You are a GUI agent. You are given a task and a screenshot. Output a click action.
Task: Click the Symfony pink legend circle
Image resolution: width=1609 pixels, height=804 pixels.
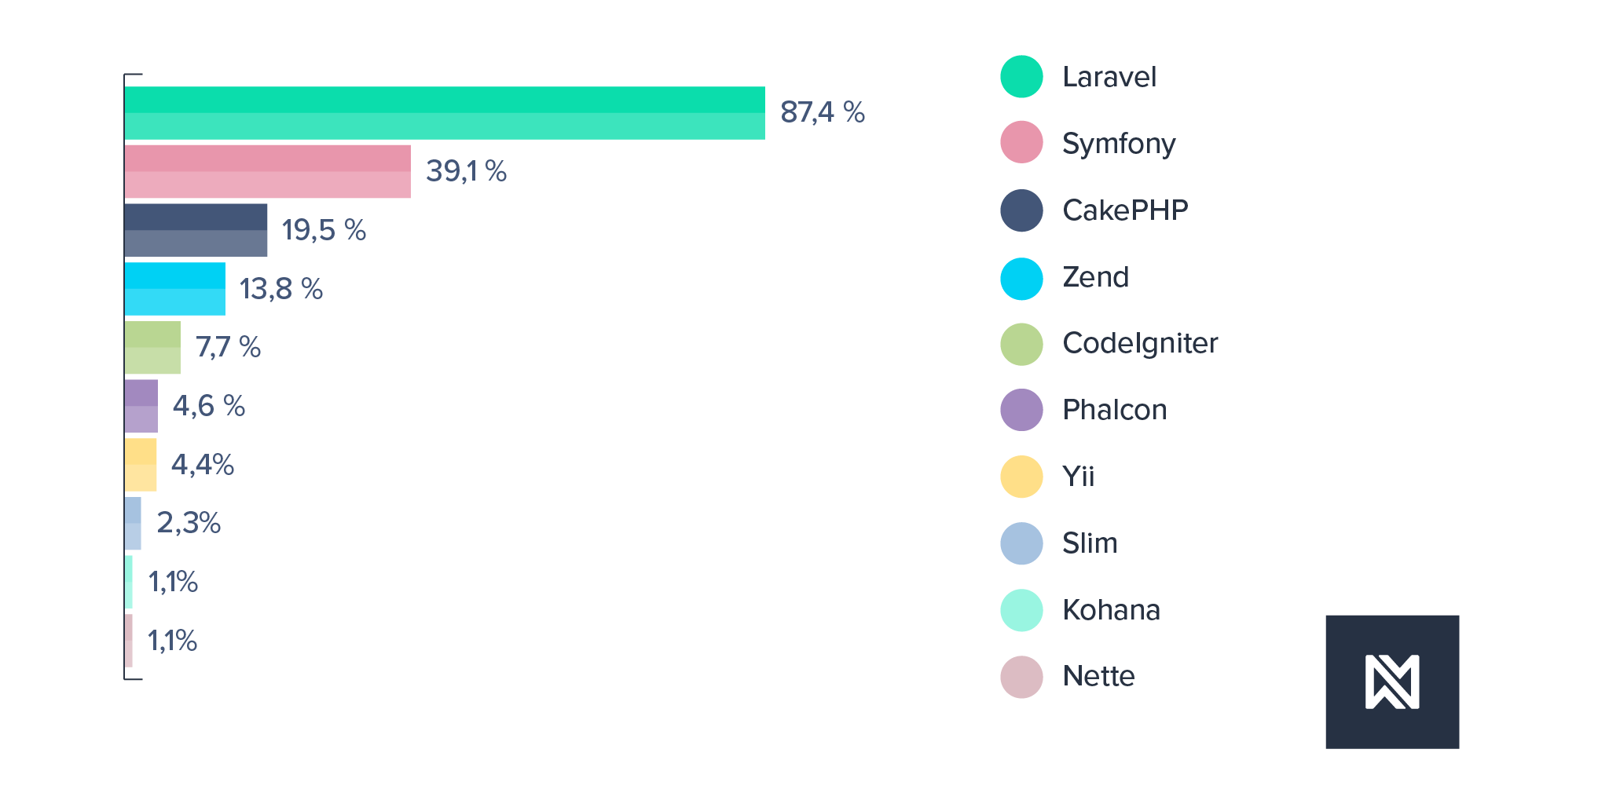1021,142
